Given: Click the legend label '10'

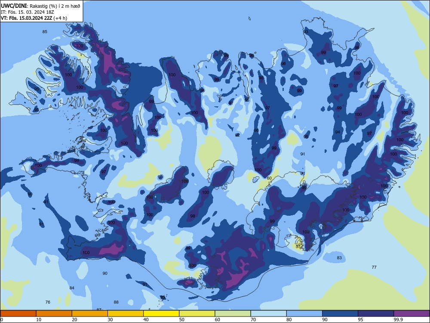Looking at the screenshot, I should (39, 320).
